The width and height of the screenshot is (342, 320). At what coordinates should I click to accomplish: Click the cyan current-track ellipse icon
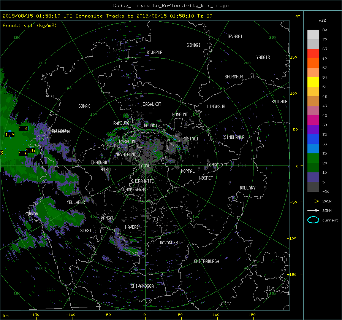(313, 220)
